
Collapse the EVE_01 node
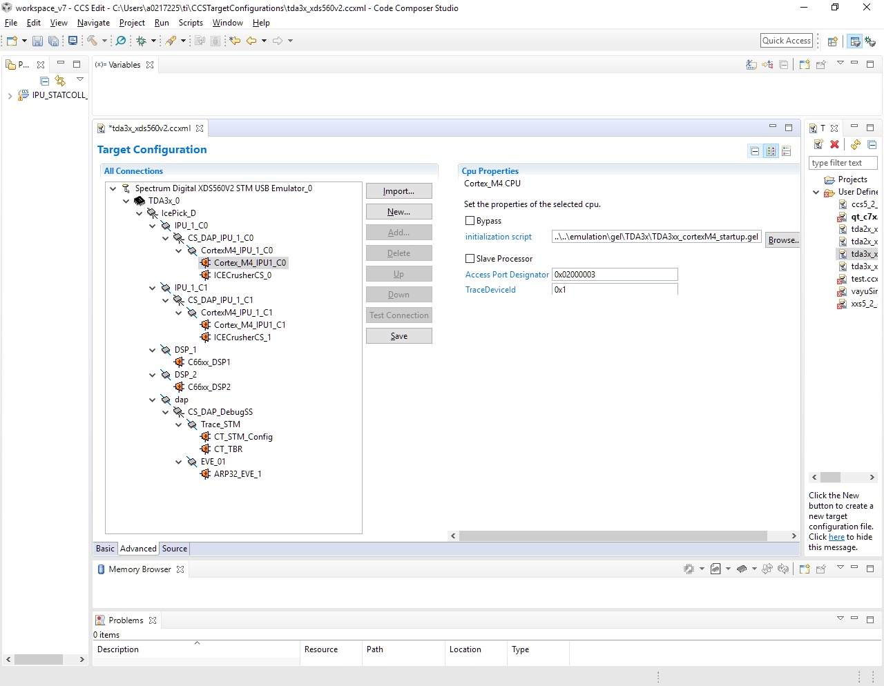point(178,462)
